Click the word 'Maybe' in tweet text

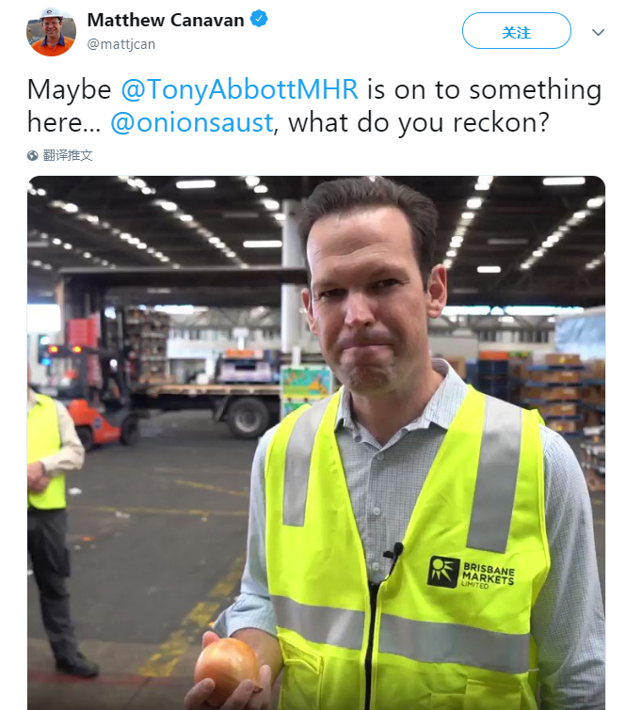coord(69,89)
